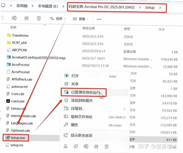Click the Setup breadcrumb segment
Screen dimensions: 183x153
150,8
